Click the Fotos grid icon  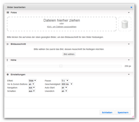[8, 13]
